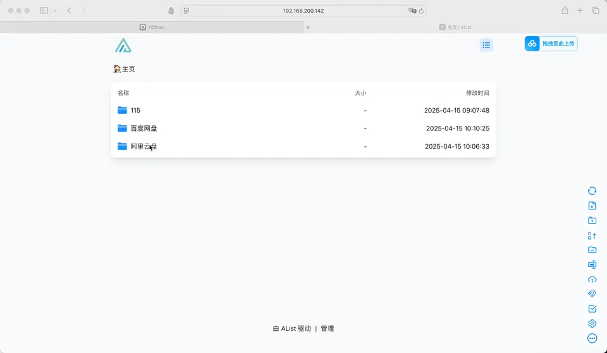Click the new file icon
Image resolution: width=607 pixels, height=353 pixels.
click(592, 206)
